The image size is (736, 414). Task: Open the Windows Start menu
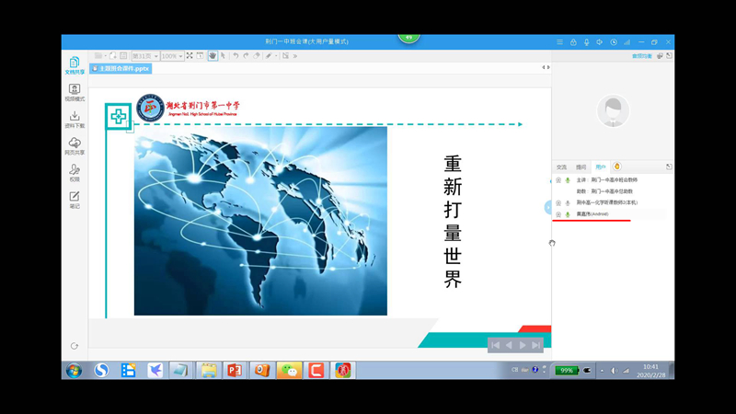(x=74, y=371)
